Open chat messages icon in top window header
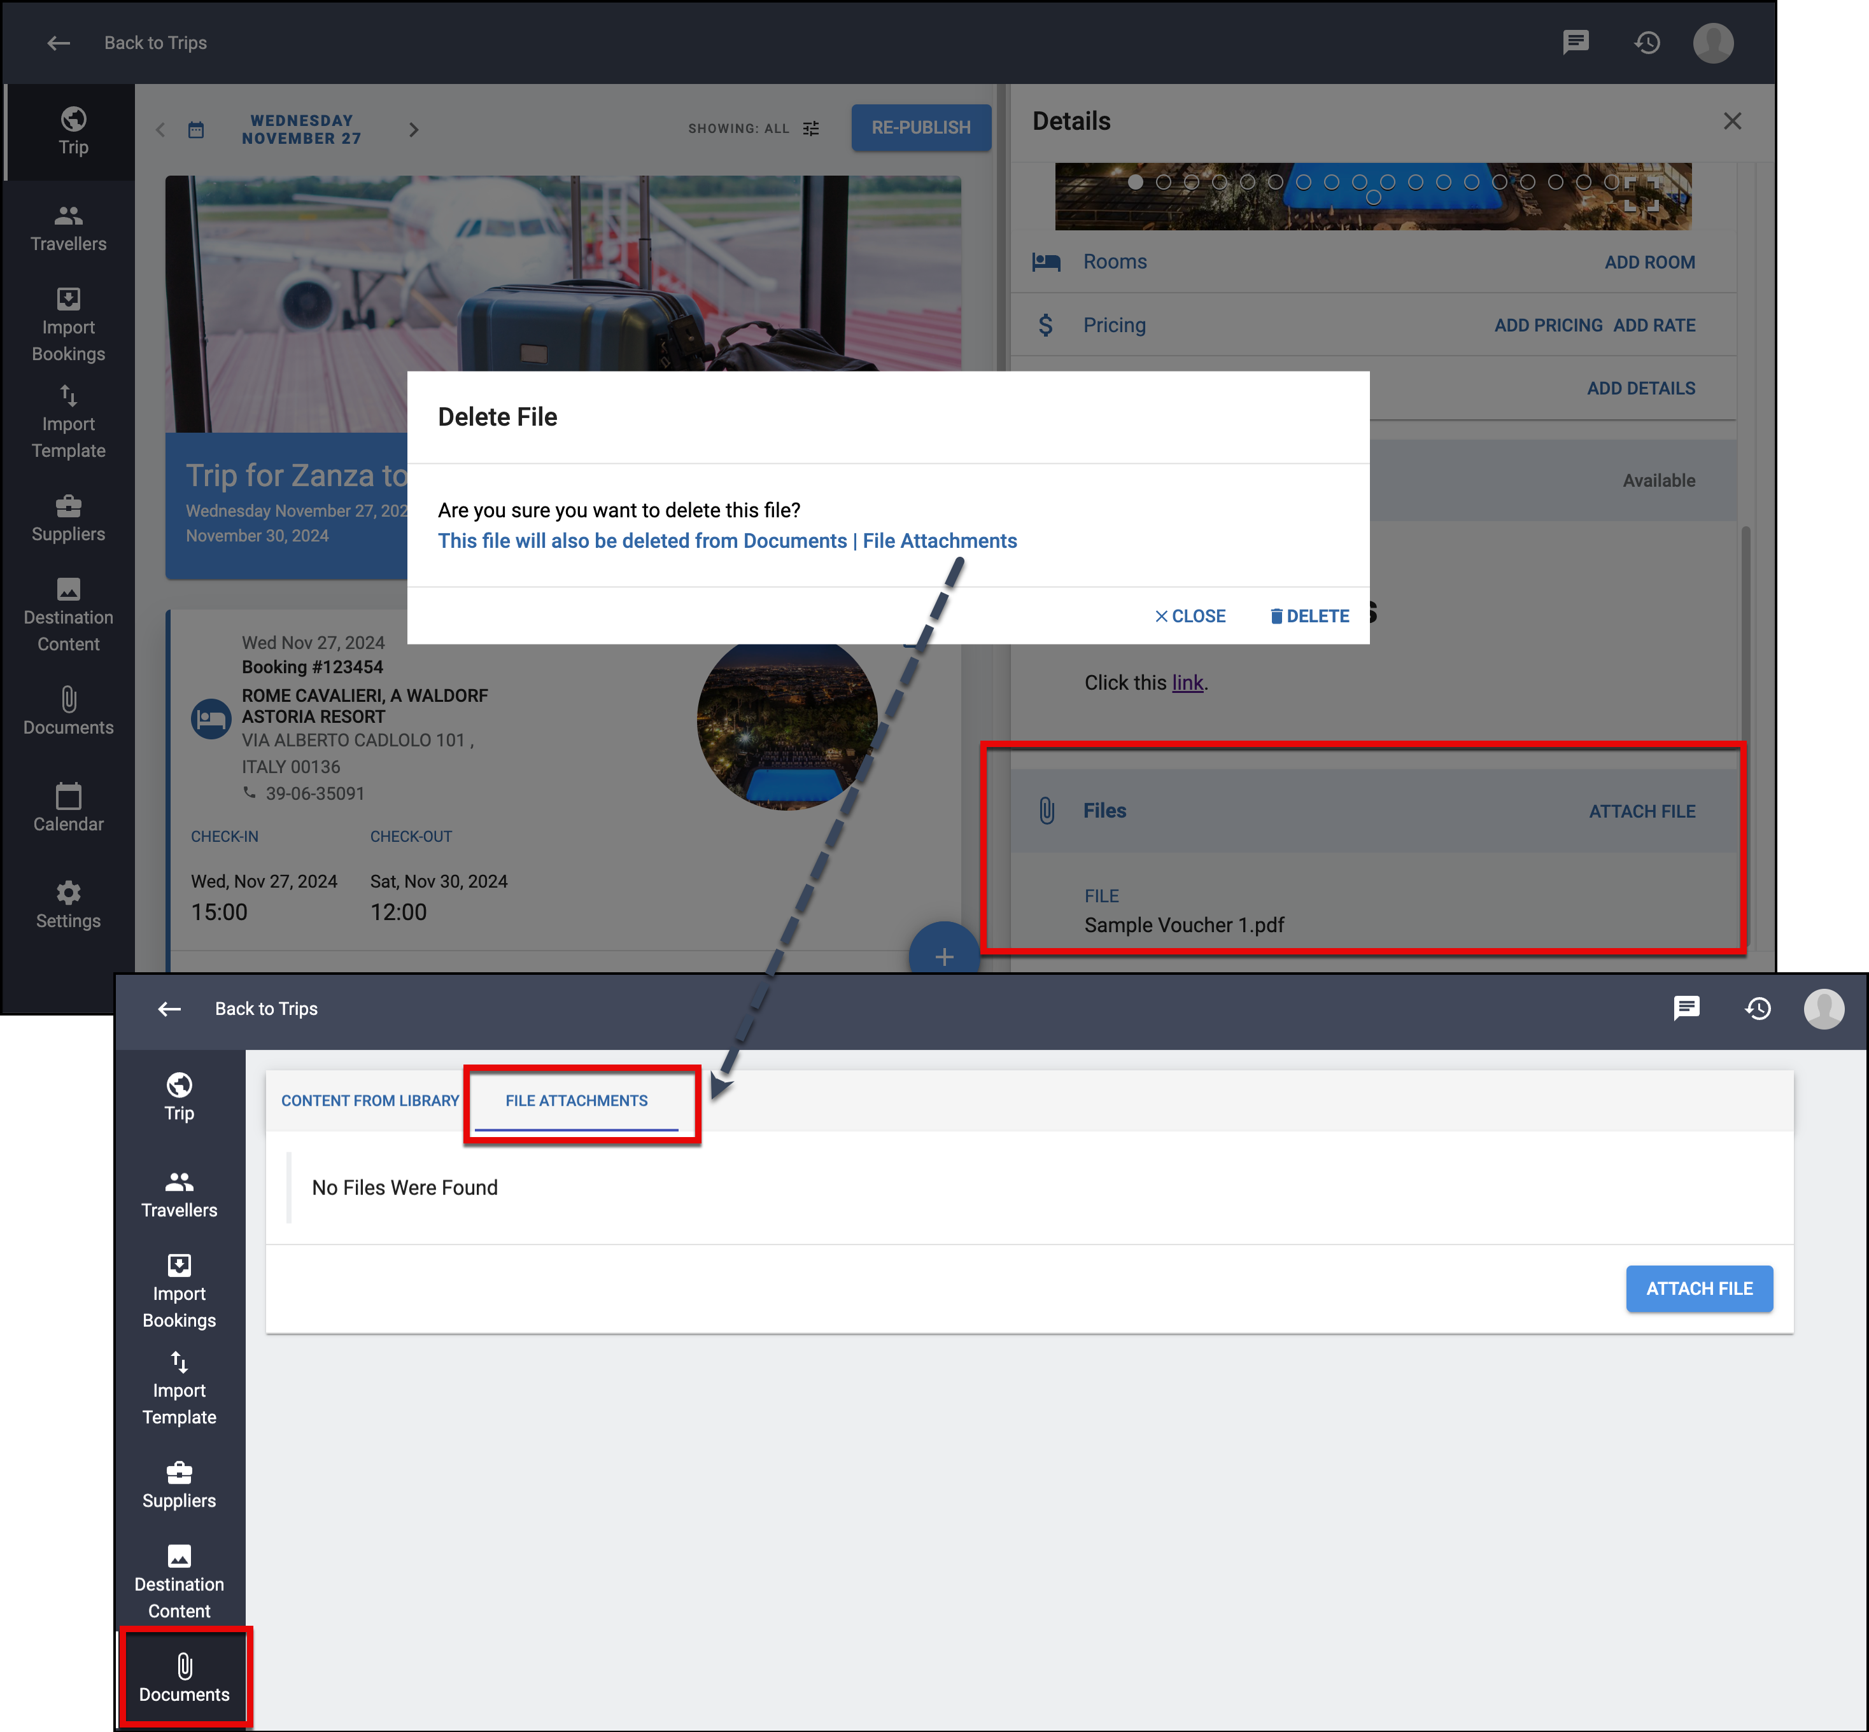 [x=1576, y=42]
